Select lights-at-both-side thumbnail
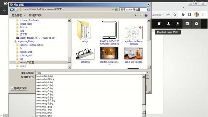The height and width of the screenshot is (117, 208). tap(133, 53)
